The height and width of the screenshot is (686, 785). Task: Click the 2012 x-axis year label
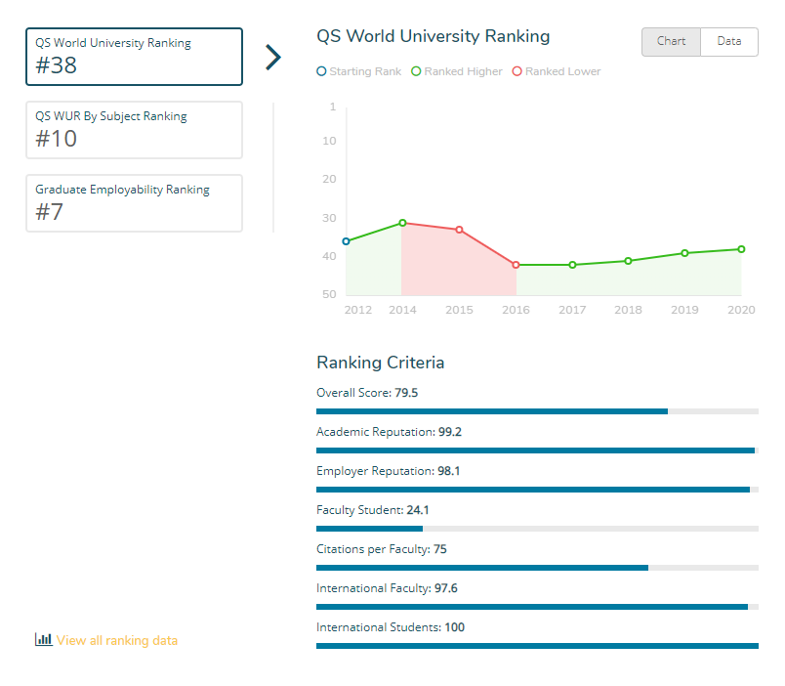point(358,310)
